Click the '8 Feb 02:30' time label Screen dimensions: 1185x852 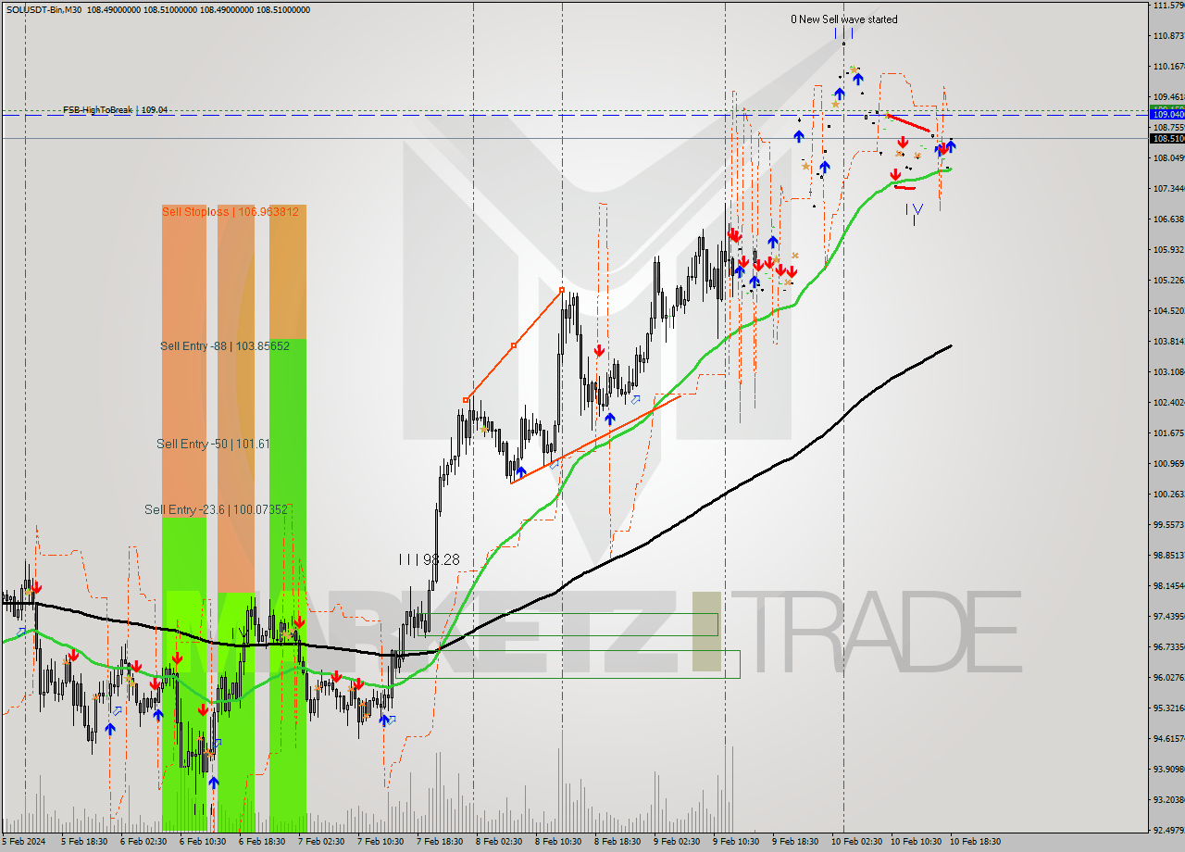(498, 842)
